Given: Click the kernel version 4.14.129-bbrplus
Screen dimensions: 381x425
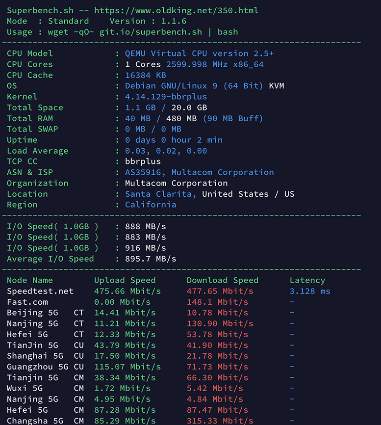Looking at the screenshot, I should (166, 97).
